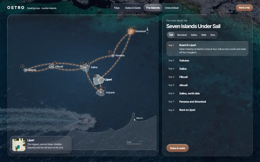260x162 pixels.
Task: Enable the Etna route filter
Action: pyautogui.click(x=213, y=35)
